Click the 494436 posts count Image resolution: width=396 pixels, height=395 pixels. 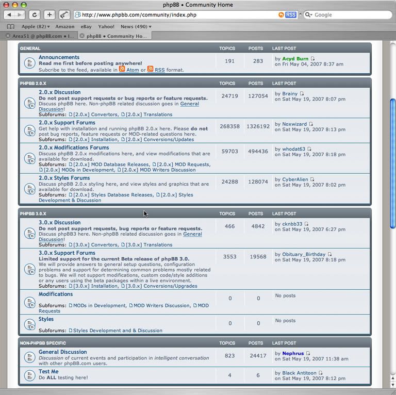click(258, 151)
